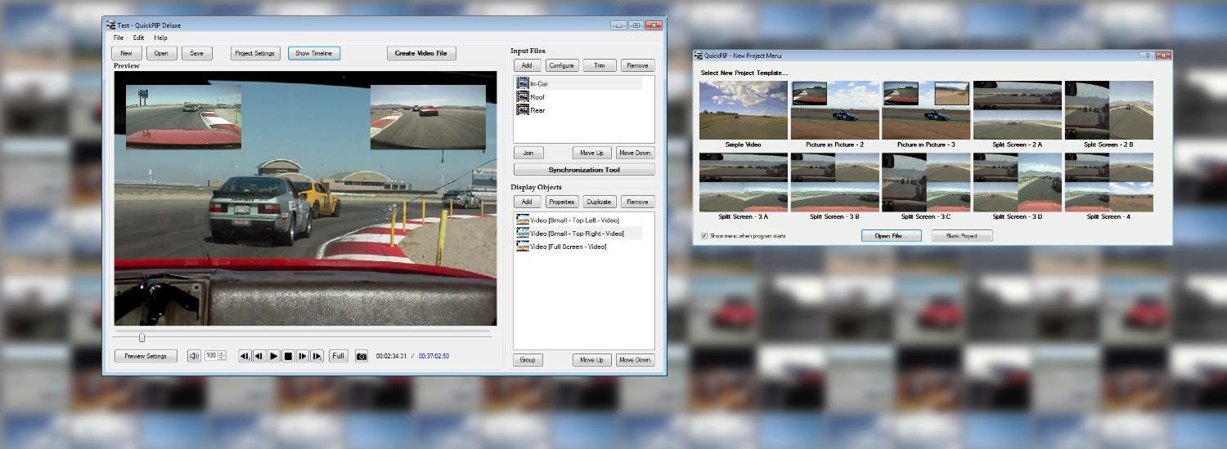Select the Simple Video template
This screenshot has width=1227, height=449.
[744, 110]
